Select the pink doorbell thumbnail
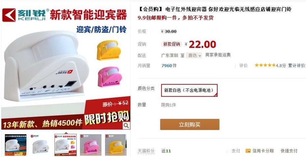Screen dimensions: 306x157 (91, 145)
